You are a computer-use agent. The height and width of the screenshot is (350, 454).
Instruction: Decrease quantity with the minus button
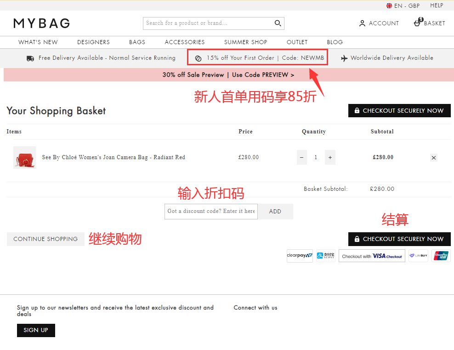point(302,157)
